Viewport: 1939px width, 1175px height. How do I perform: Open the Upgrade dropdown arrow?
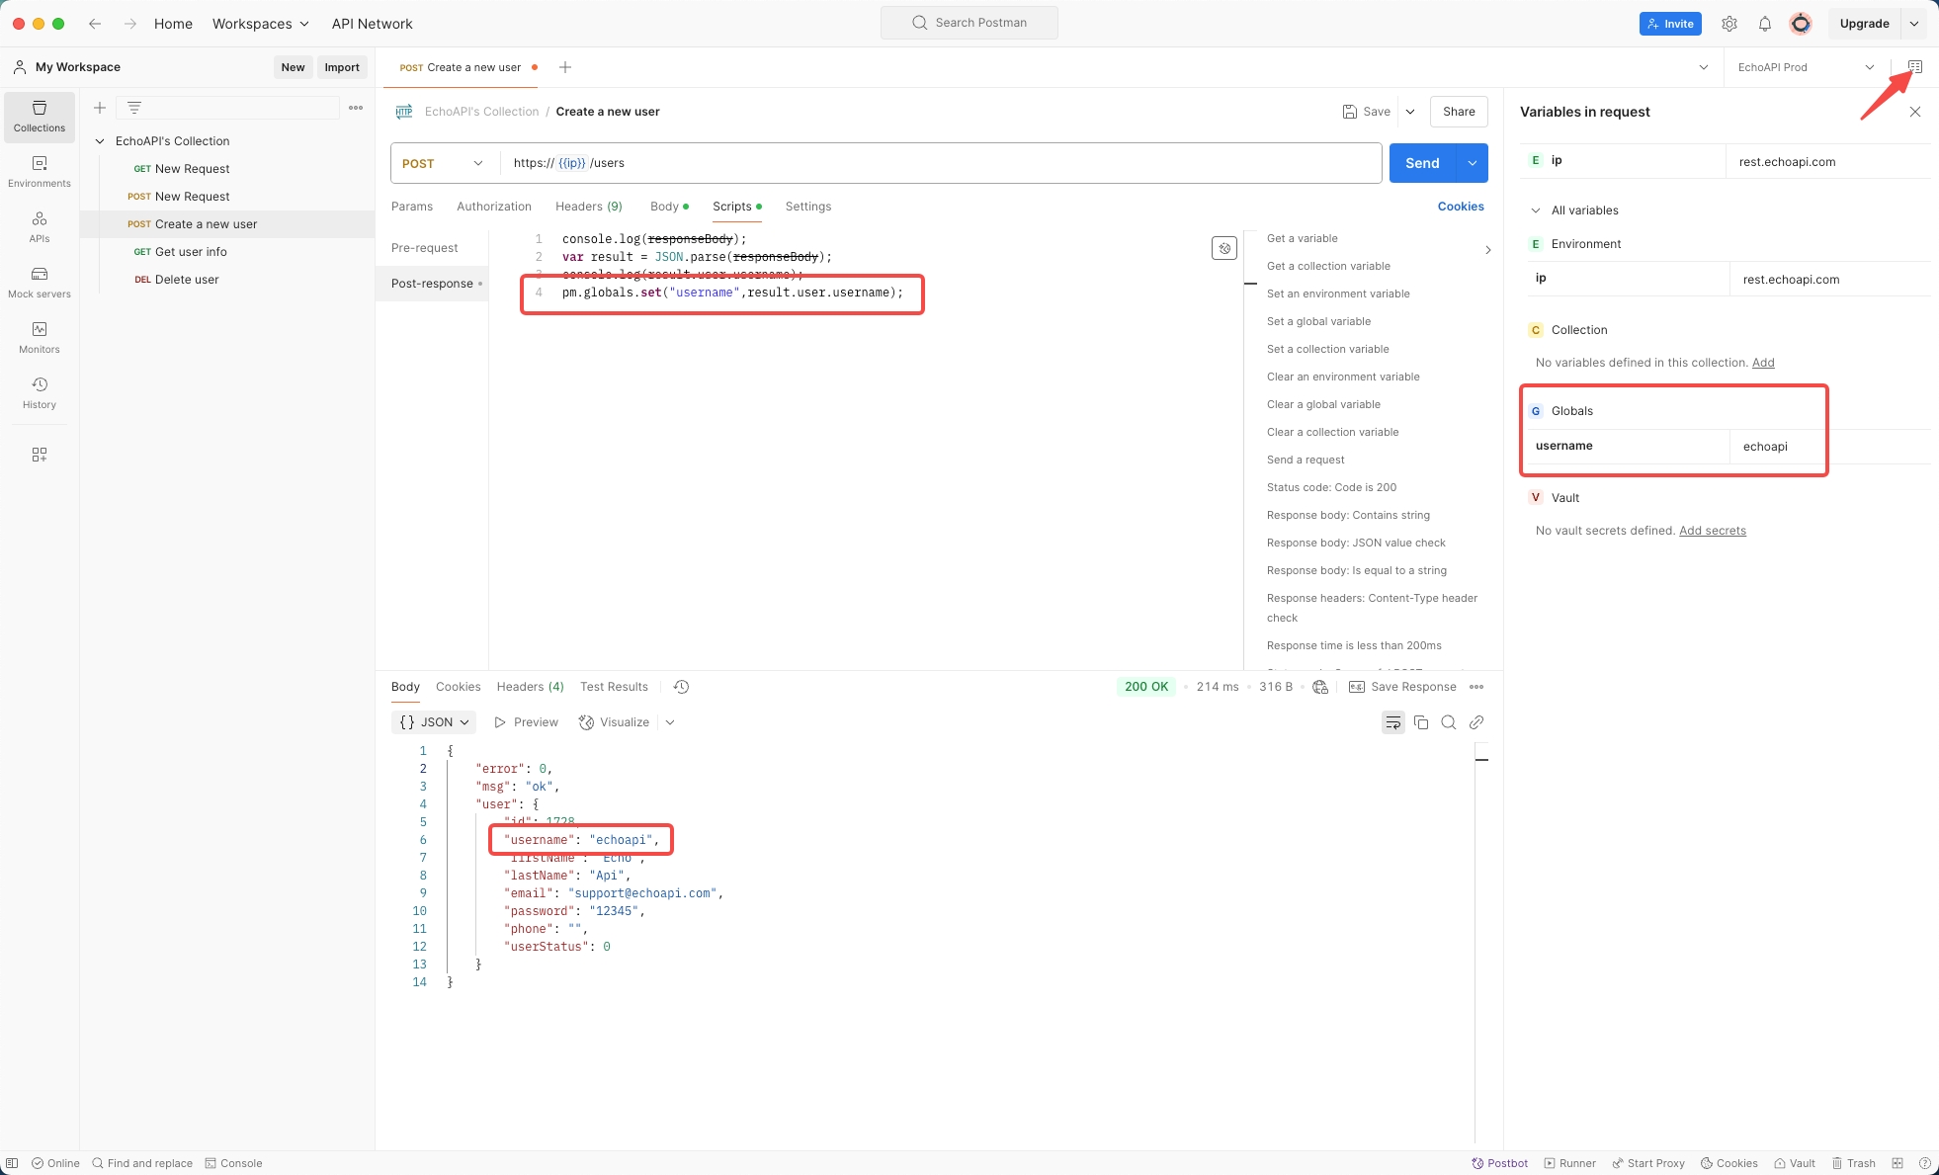point(1914,24)
